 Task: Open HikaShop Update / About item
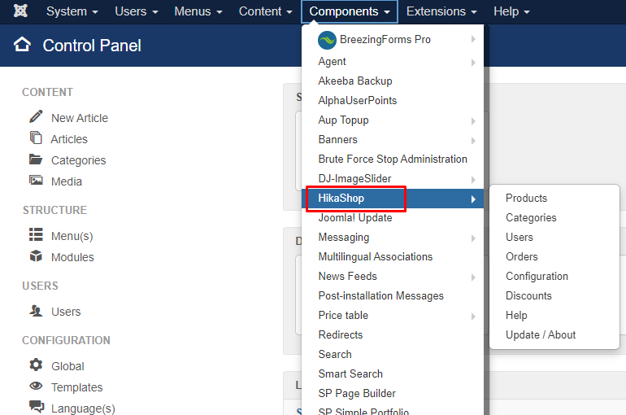click(541, 335)
